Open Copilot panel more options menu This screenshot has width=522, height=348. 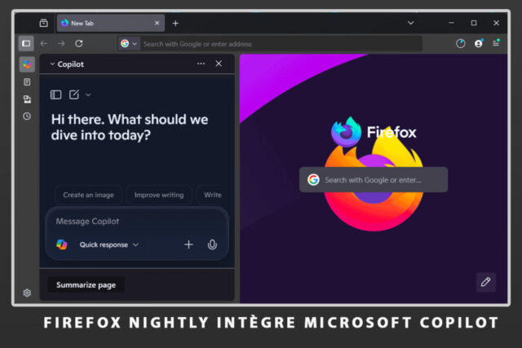[x=201, y=64]
